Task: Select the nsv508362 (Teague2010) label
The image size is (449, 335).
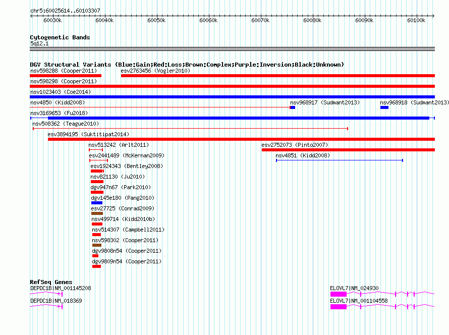Action: point(66,124)
